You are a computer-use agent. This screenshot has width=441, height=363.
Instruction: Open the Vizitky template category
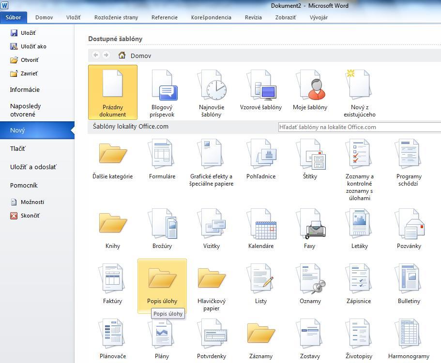[211, 229]
